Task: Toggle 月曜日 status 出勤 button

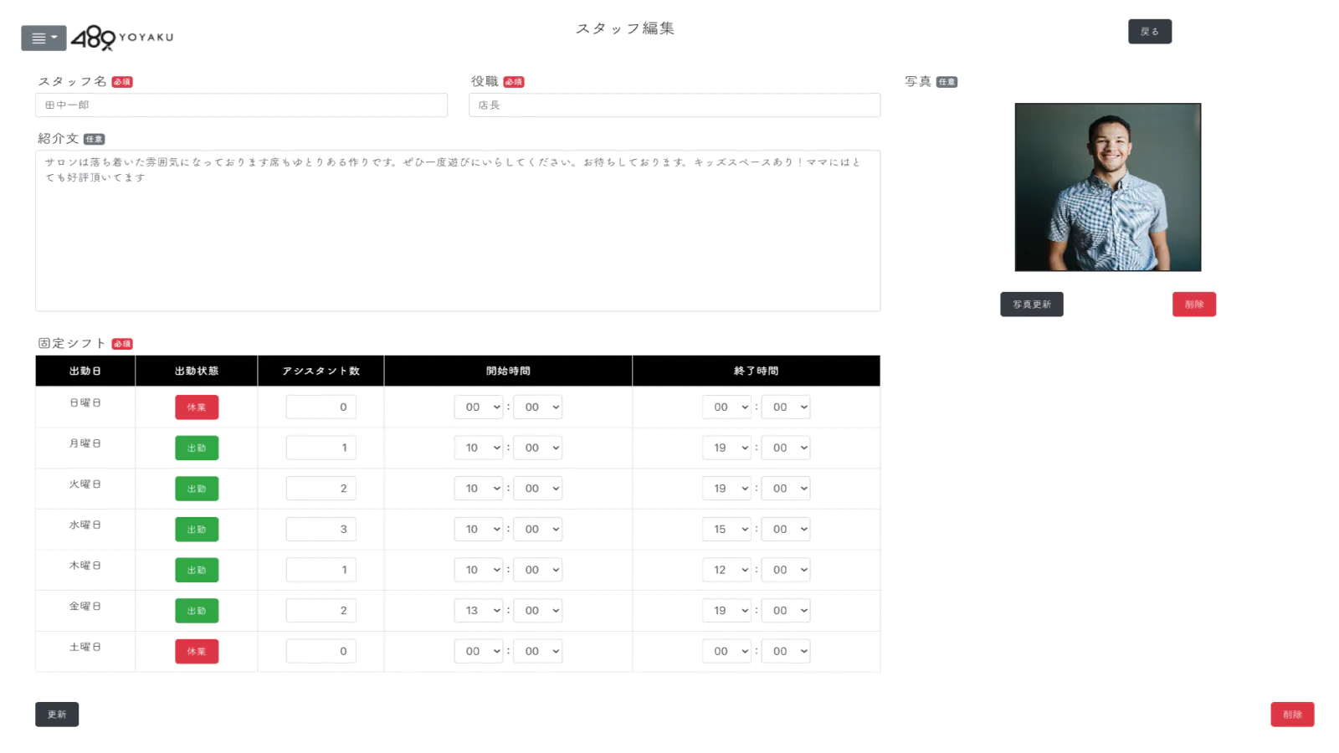Action: pos(197,448)
